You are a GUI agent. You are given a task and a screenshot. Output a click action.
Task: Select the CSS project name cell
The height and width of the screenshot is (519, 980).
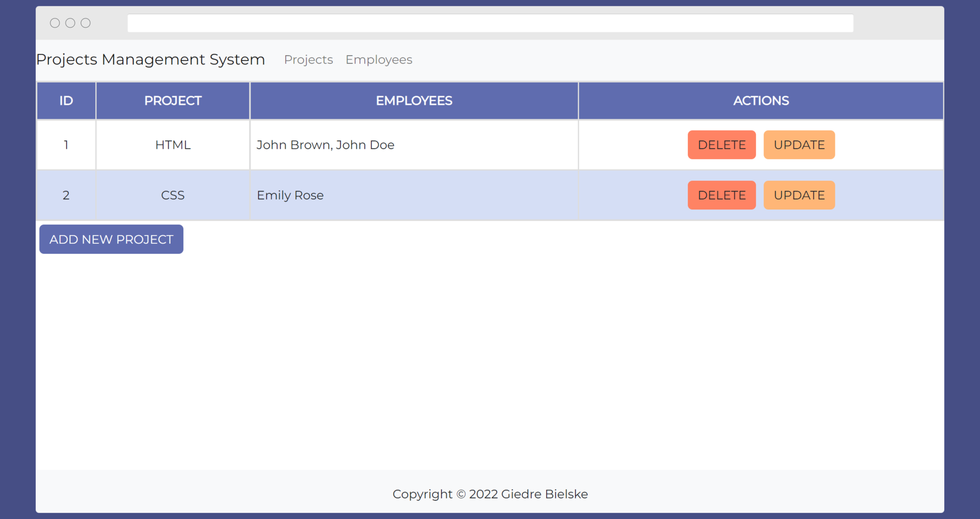coord(173,195)
